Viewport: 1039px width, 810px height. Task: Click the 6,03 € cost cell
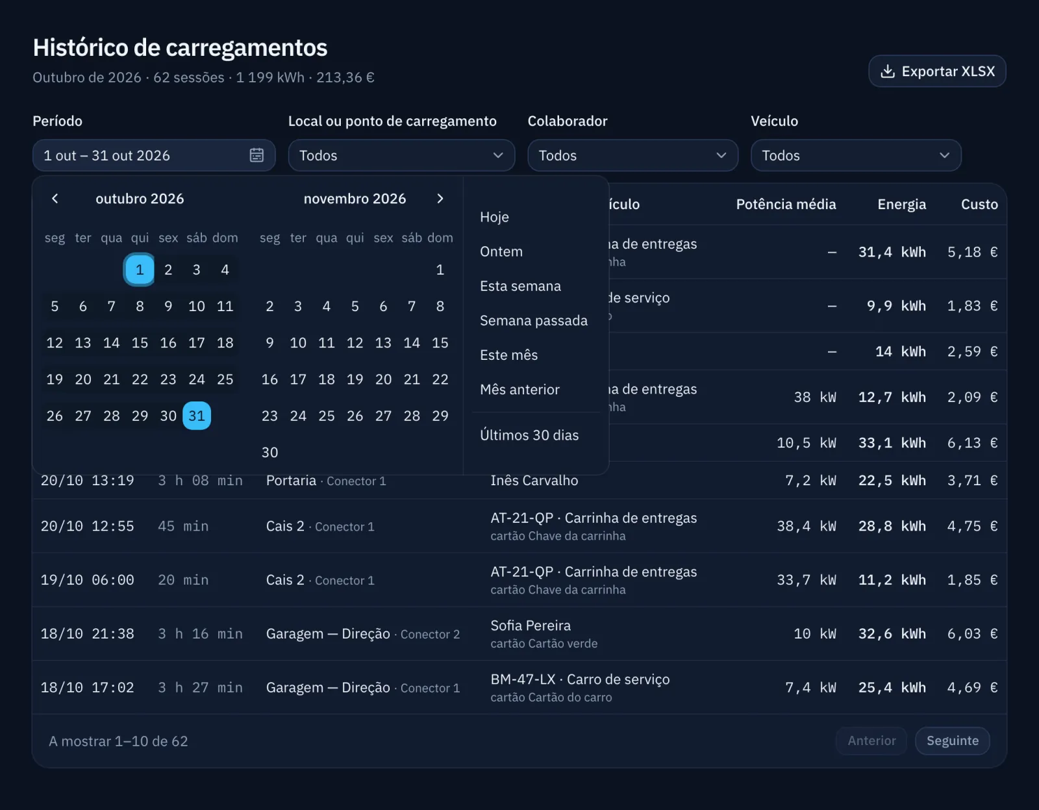coord(972,634)
